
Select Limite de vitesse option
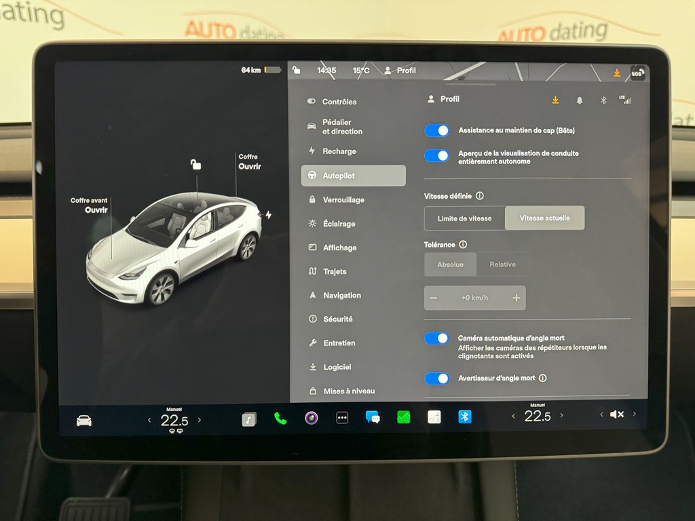point(464,218)
